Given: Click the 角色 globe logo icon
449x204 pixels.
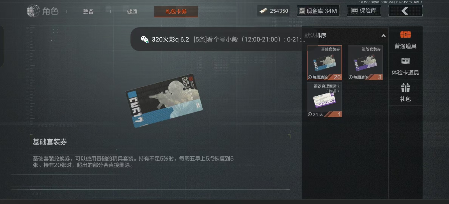Looking at the screenshot, I should click(33, 11).
